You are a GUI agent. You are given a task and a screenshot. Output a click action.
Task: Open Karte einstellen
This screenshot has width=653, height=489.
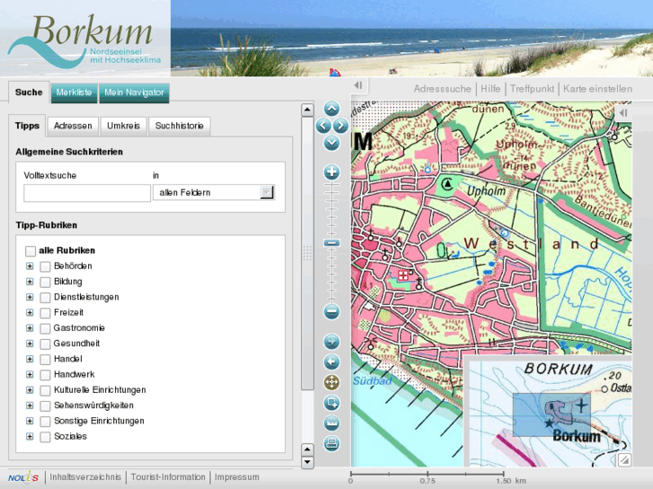597,89
